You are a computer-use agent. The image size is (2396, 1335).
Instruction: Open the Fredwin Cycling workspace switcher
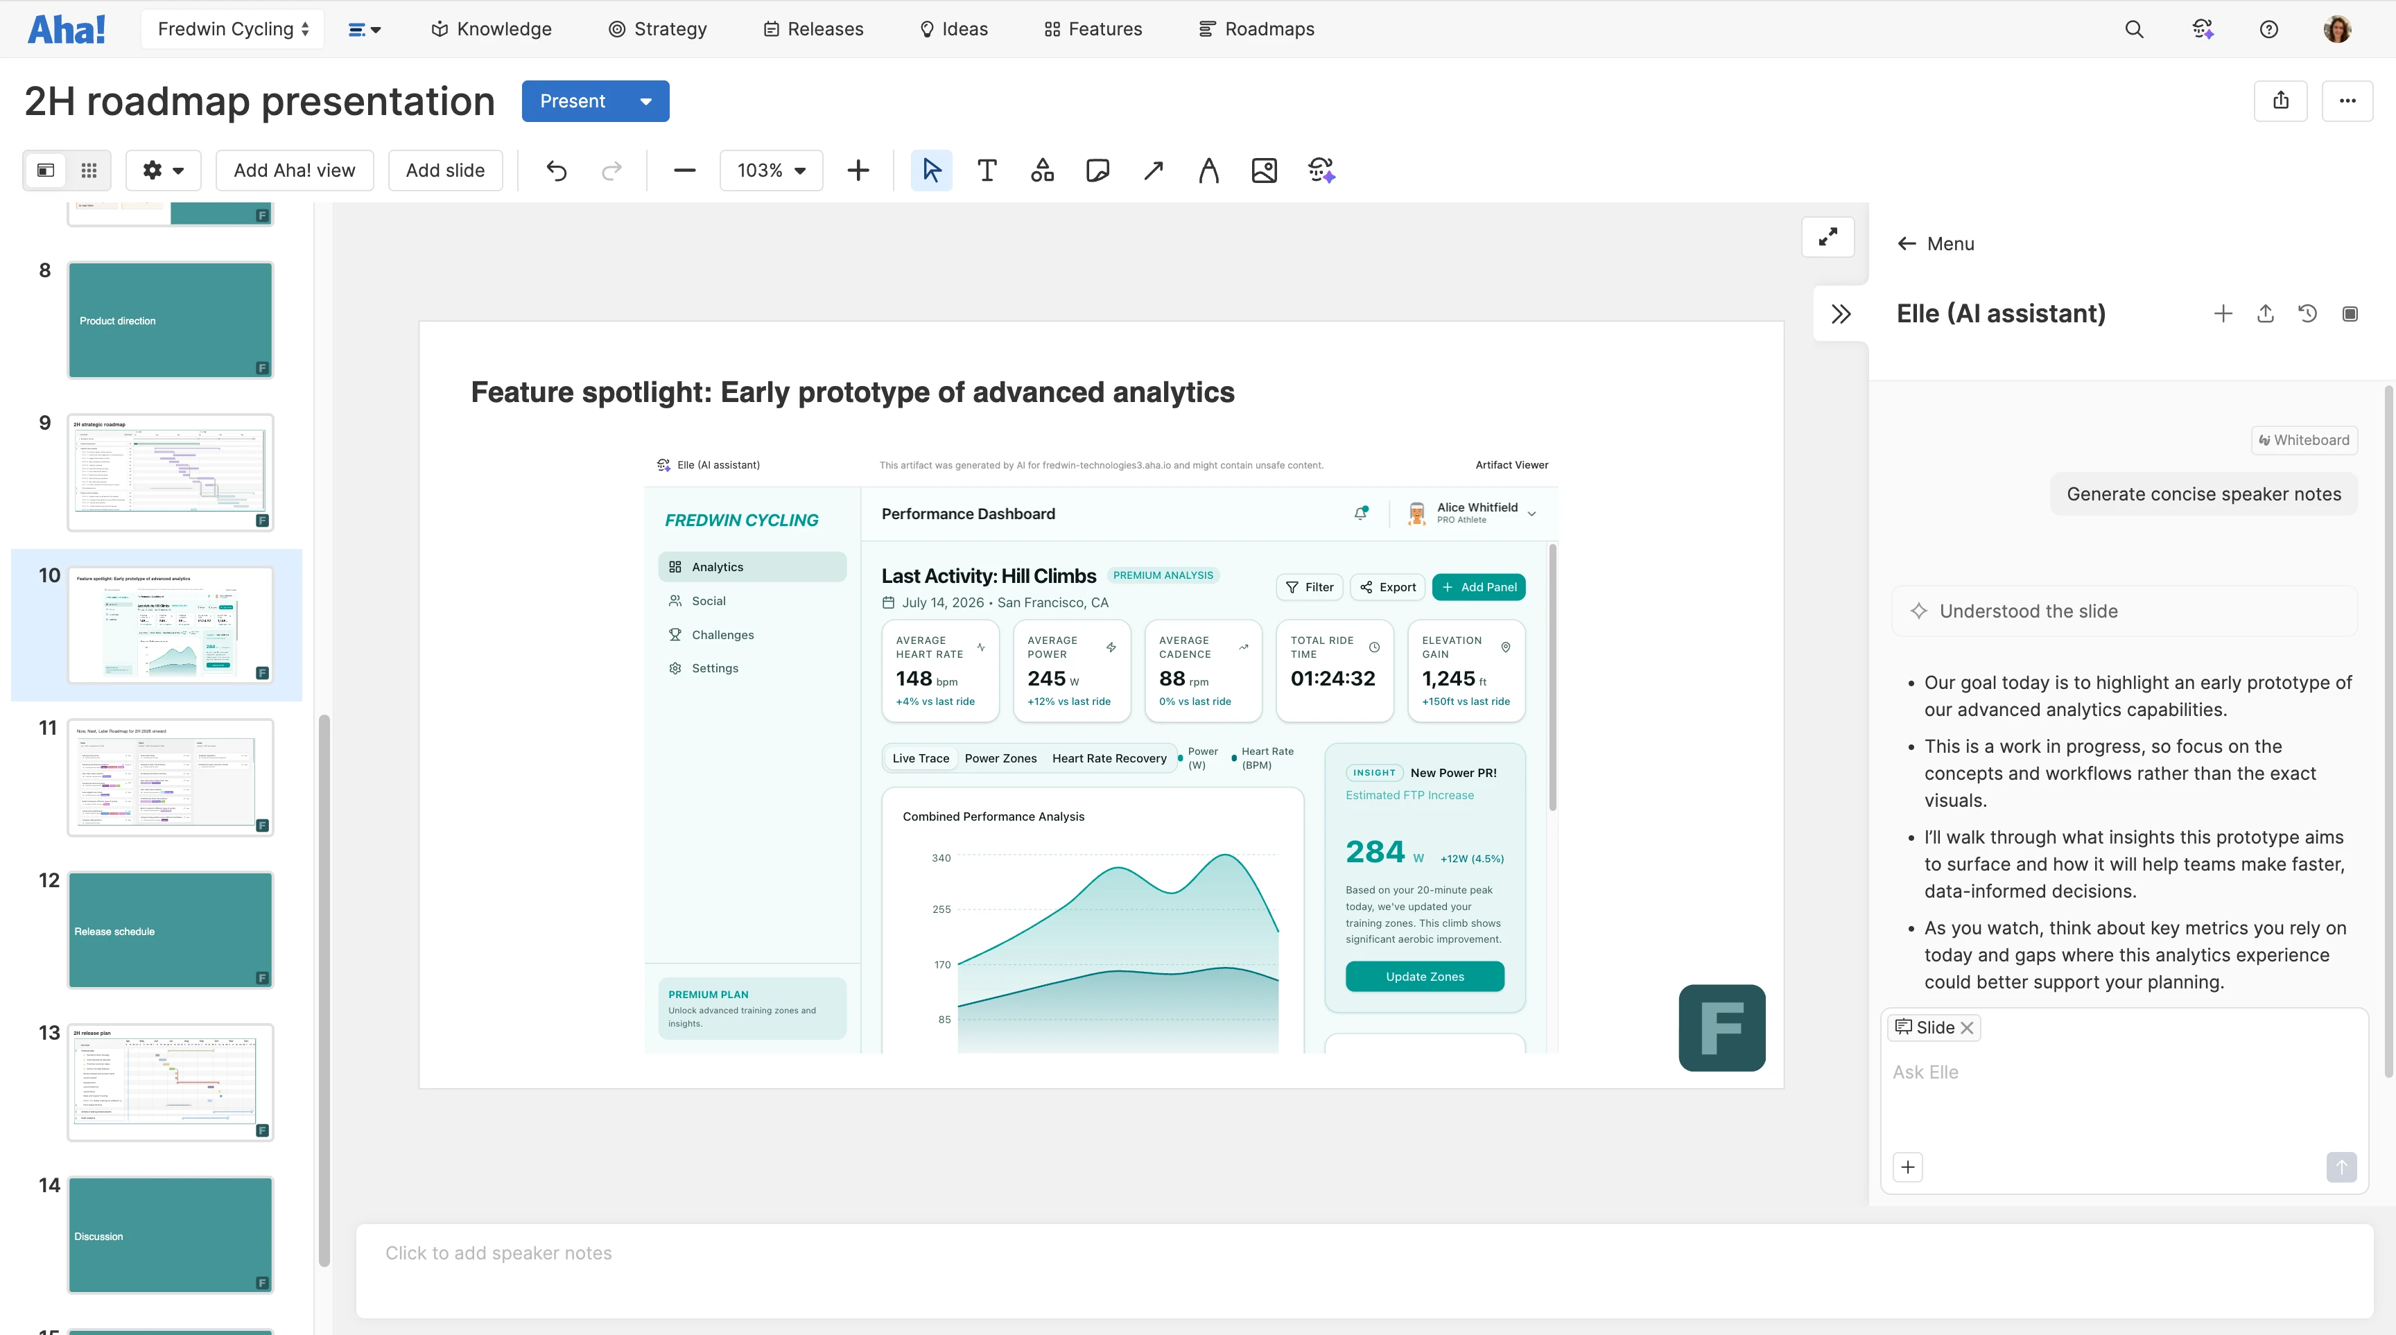(x=232, y=29)
